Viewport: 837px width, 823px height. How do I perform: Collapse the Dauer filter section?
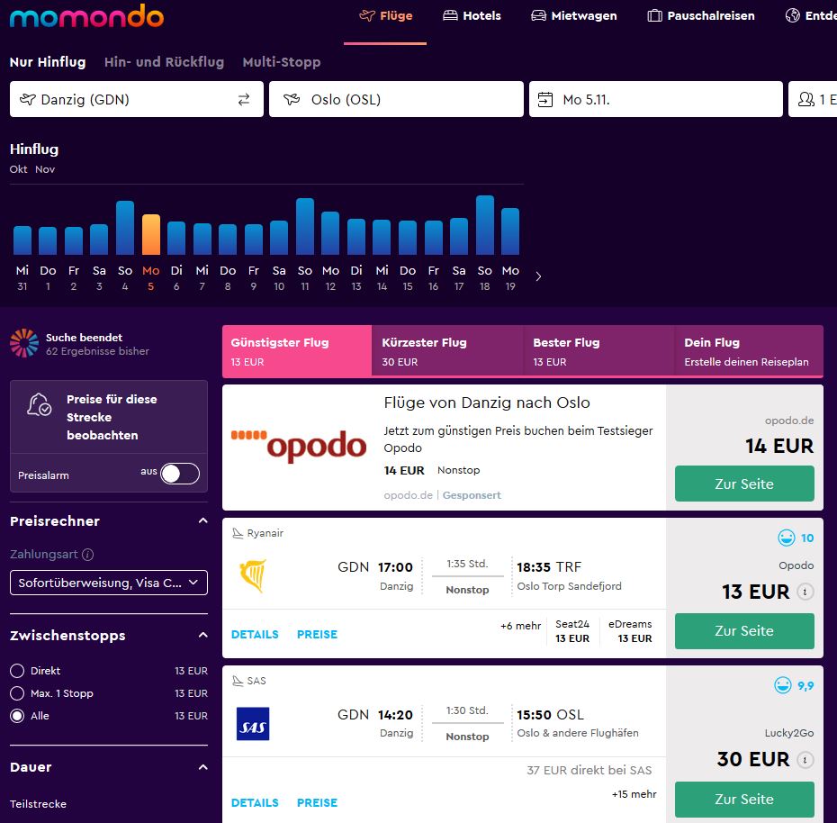point(202,767)
